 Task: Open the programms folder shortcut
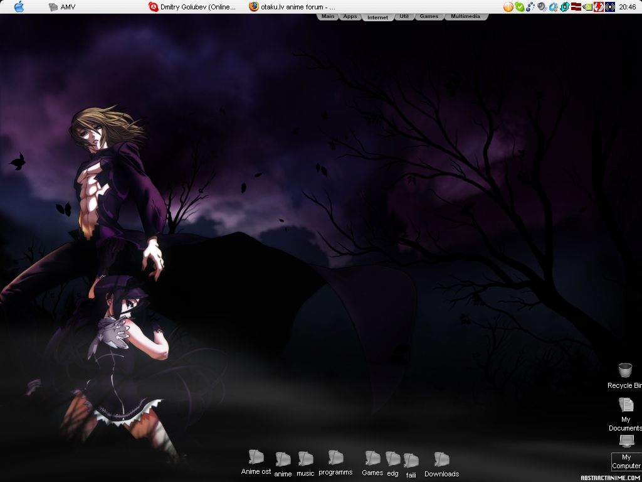(335, 463)
